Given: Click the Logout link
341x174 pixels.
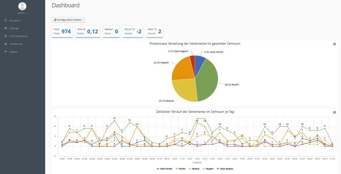Looking at the screenshot, I should point(13,52).
